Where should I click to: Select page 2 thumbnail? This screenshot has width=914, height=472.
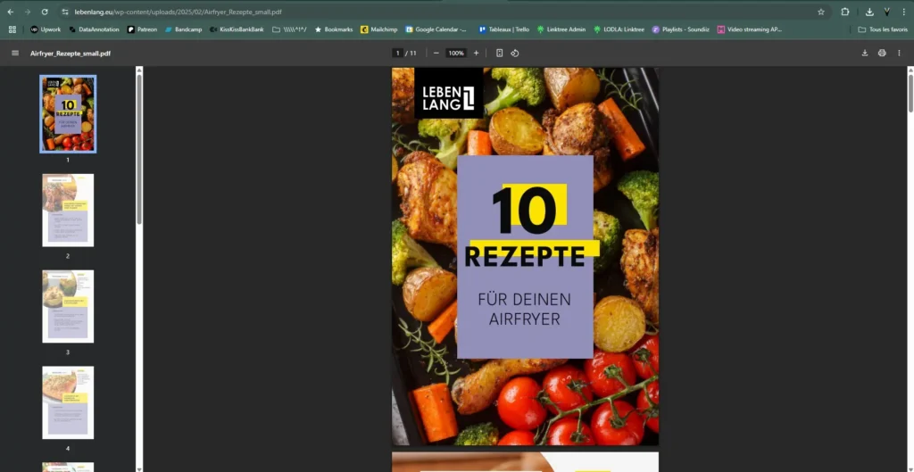coord(68,211)
